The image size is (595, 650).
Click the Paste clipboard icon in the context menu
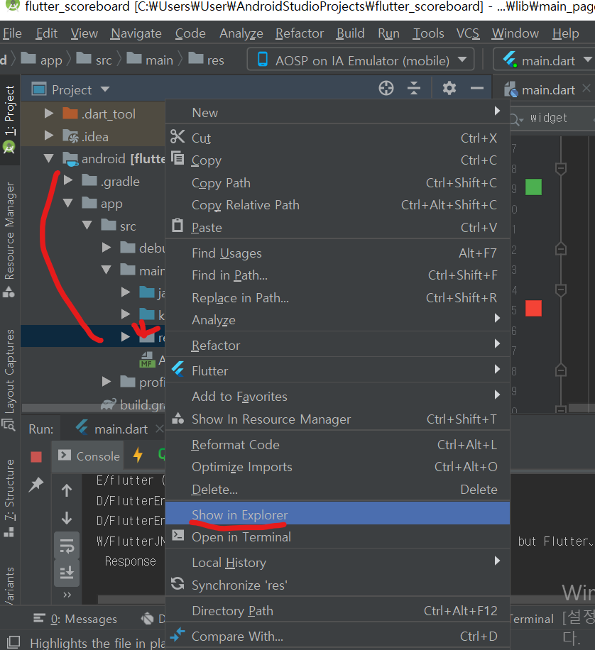tap(178, 226)
